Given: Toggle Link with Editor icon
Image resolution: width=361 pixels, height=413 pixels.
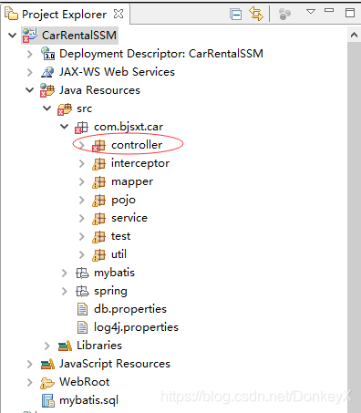Looking at the screenshot, I should [256, 14].
